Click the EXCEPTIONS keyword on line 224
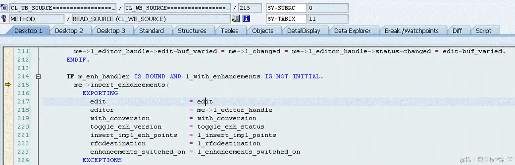Image resolution: width=515 pixels, height=165 pixels. [102, 160]
